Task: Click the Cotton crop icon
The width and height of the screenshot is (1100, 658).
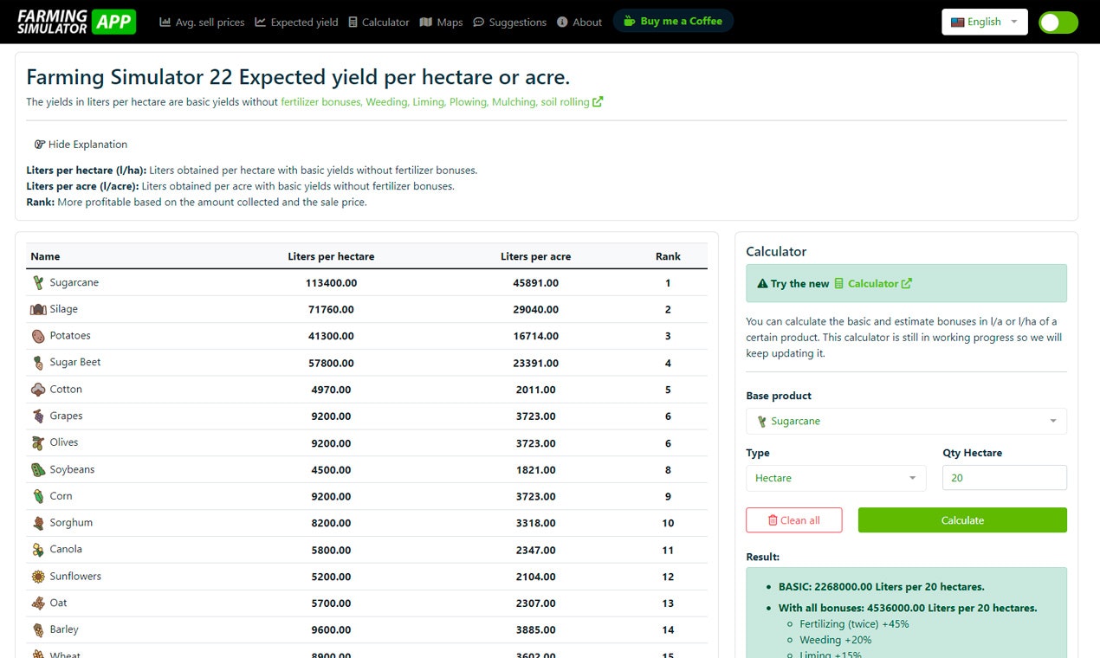Action: [38, 390]
